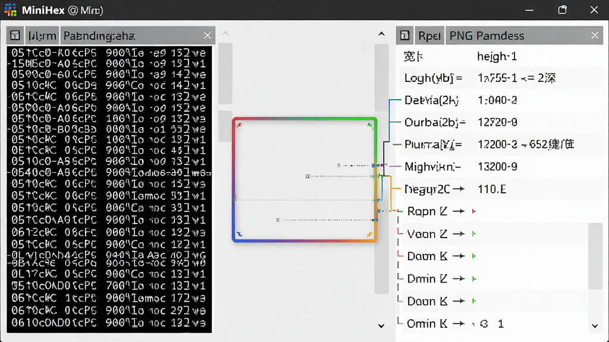Select the green corner handle of the gradient frame
The width and height of the screenshot is (609, 342).
click(370, 125)
